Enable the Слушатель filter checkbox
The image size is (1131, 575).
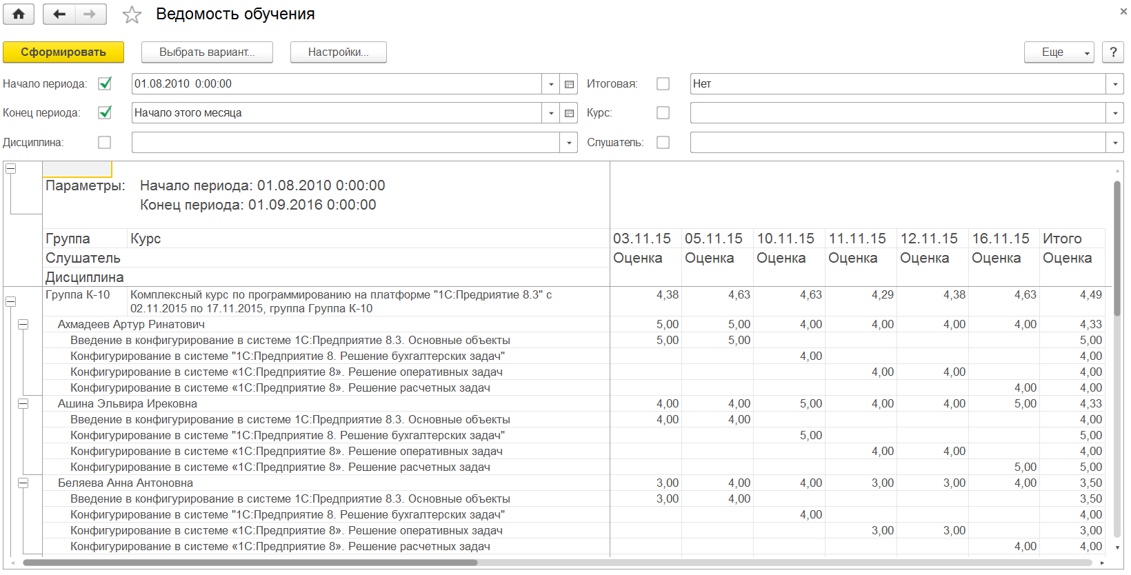663,142
